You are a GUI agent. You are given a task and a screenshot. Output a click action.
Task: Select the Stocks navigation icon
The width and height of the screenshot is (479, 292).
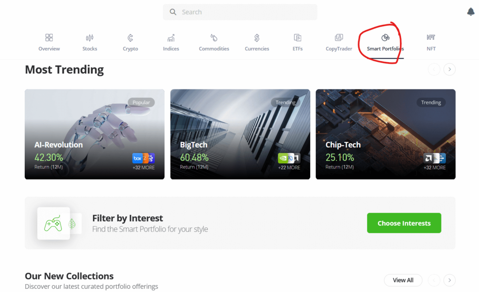(x=89, y=37)
